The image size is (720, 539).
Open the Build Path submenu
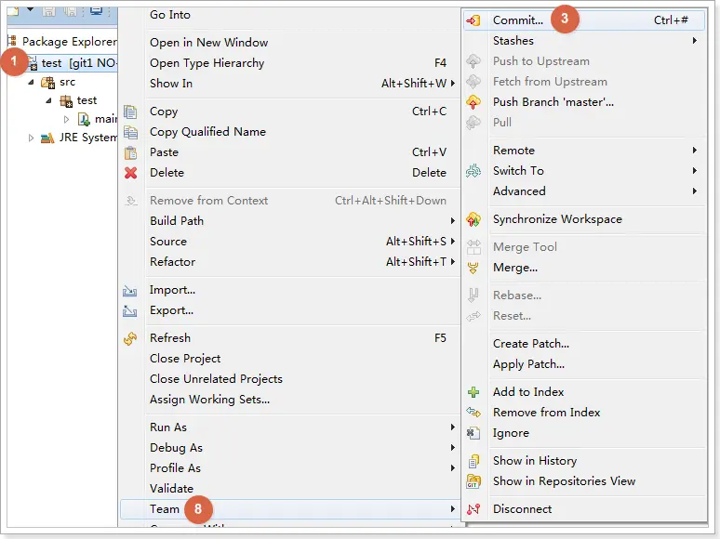coord(289,221)
